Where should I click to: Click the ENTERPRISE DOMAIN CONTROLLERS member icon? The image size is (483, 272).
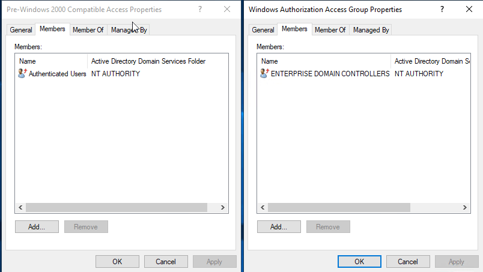pos(264,73)
